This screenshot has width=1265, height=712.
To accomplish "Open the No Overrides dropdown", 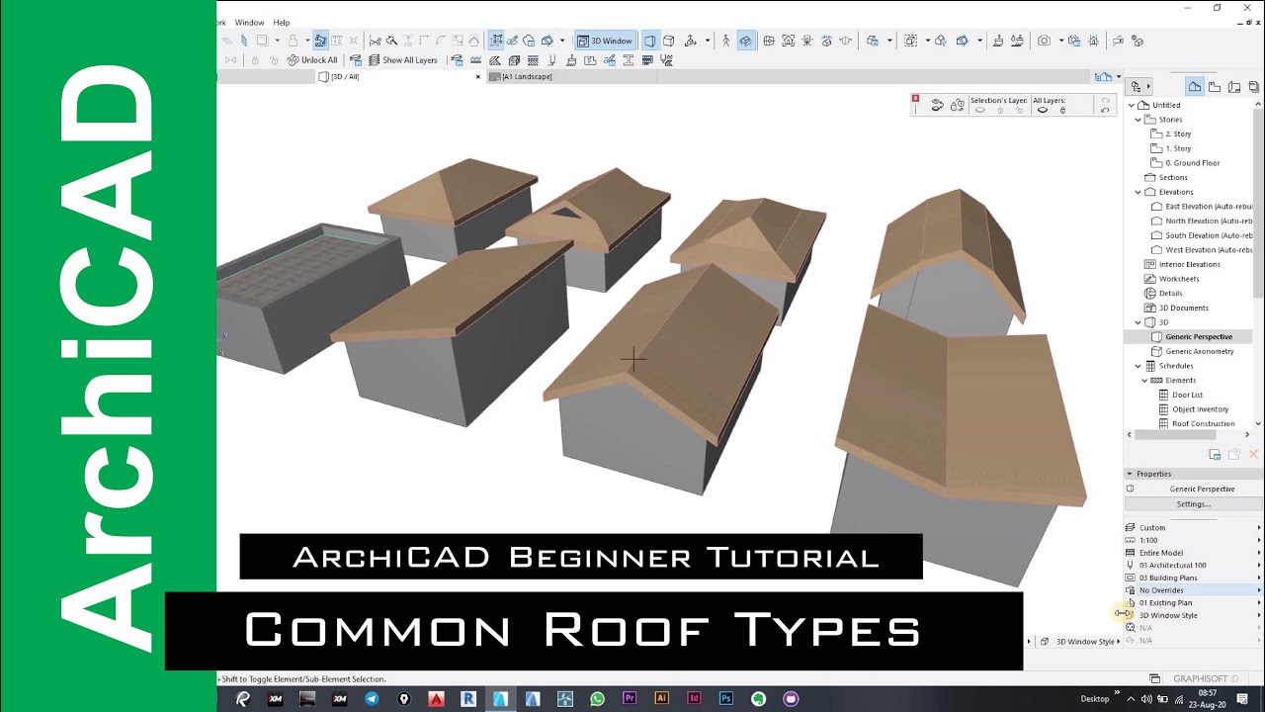I will (x=1194, y=590).
